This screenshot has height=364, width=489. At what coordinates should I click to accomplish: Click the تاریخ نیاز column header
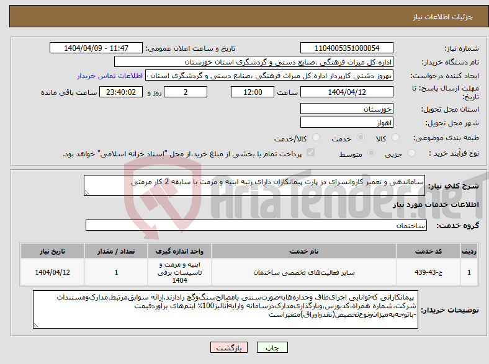tap(52, 251)
